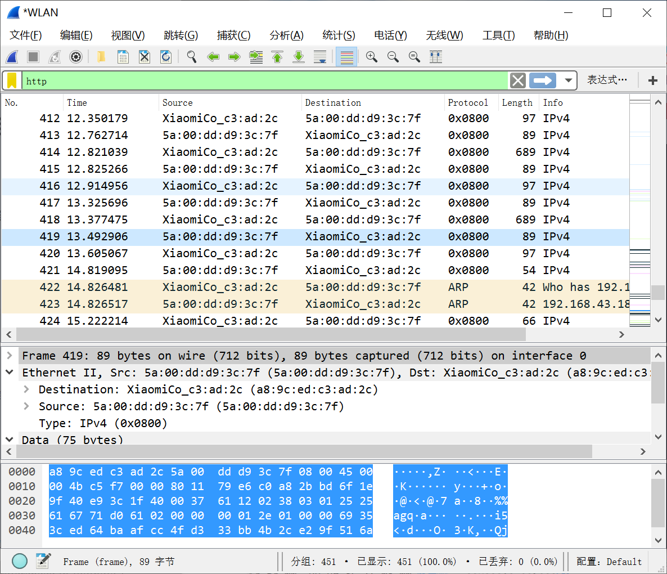
Task: Expand the Source 5a:00:dd:d9:3c:7f field
Action: tap(26, 406)
